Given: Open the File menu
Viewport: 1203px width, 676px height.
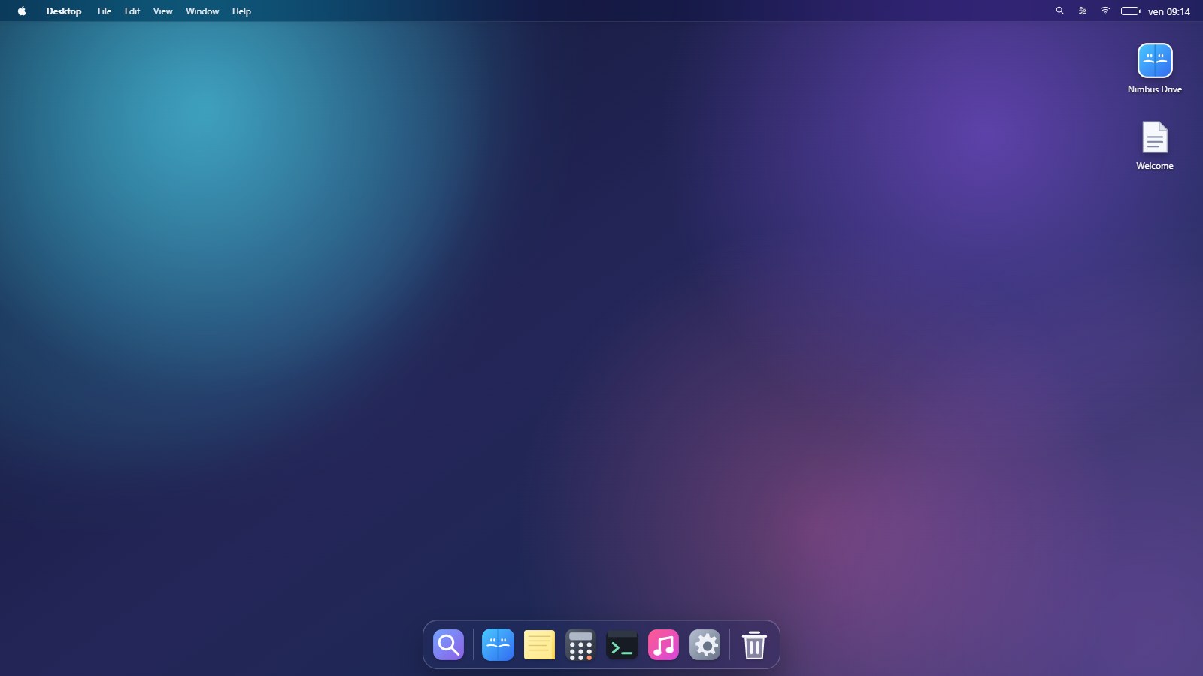Looking at the screenshot, I should pos(105,11).
